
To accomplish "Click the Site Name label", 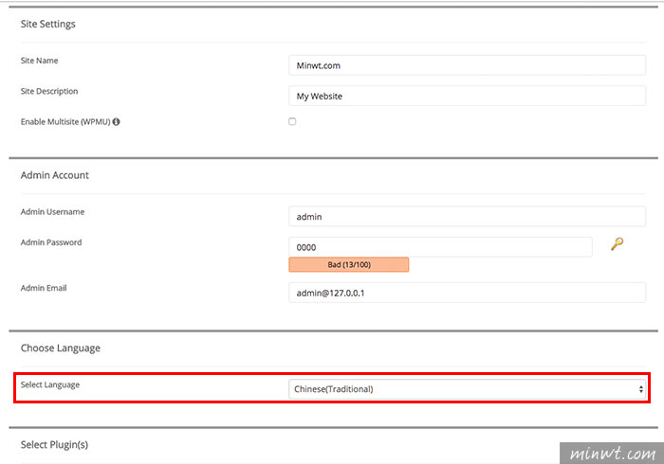I will pyautogui.click(x=40, y=61).
